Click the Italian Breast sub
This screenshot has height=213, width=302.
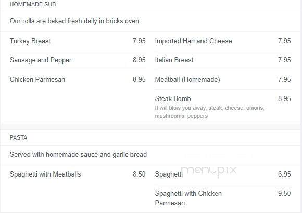click(174, 60)
